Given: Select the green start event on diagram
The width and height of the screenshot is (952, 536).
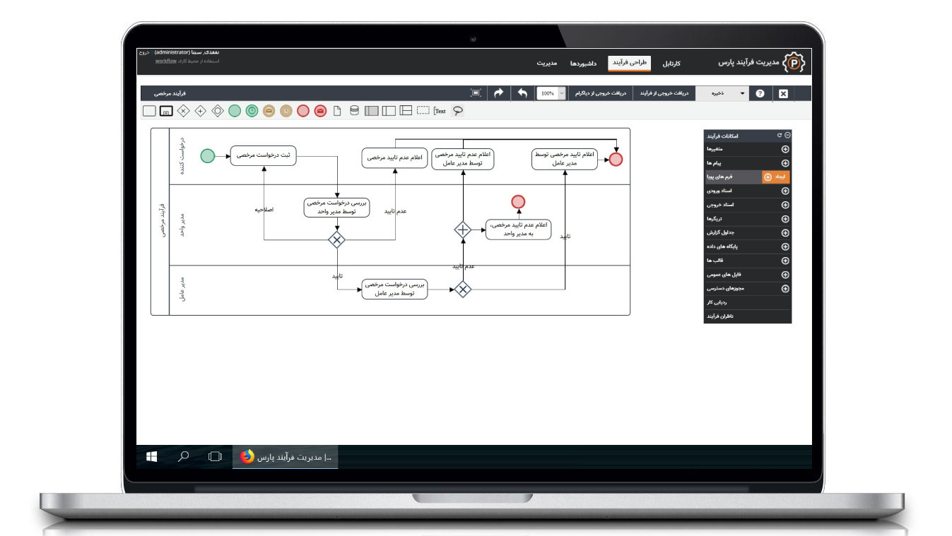Looking at the screenshot, I should [x=207, y=156].
